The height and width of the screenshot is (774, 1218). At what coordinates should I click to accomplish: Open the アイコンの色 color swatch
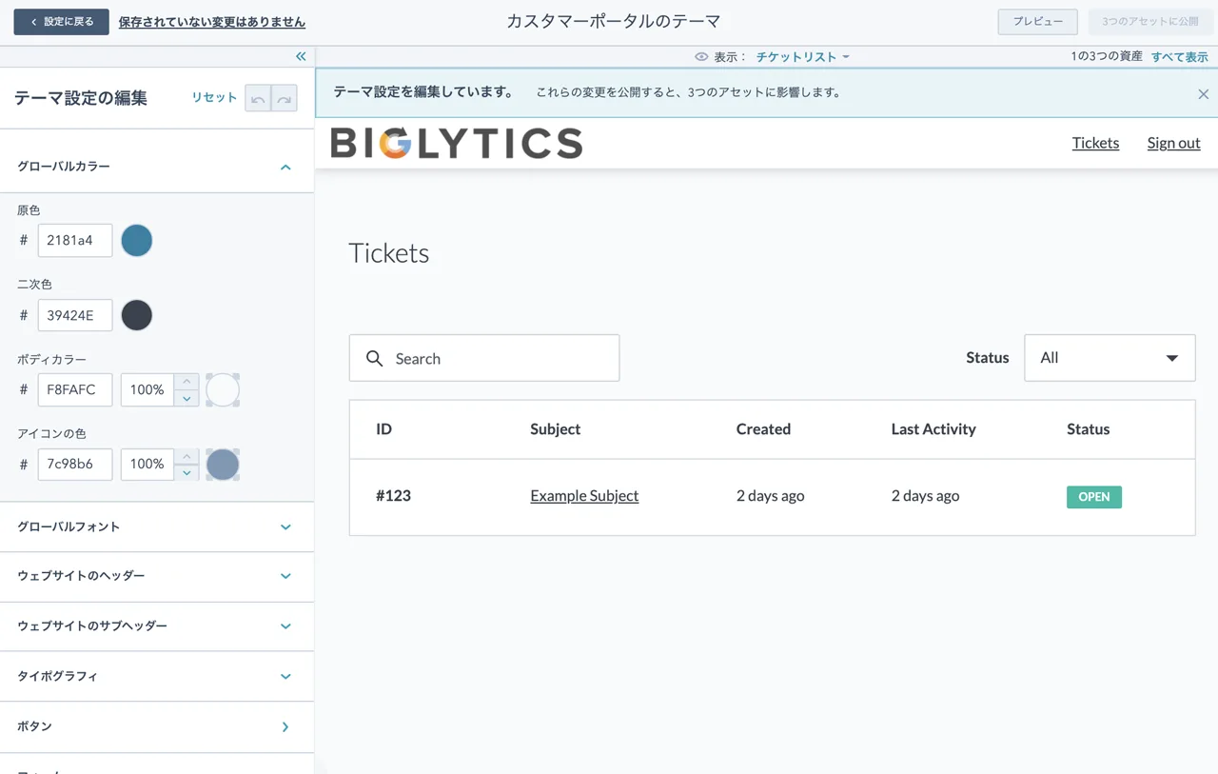pos(223,465)
